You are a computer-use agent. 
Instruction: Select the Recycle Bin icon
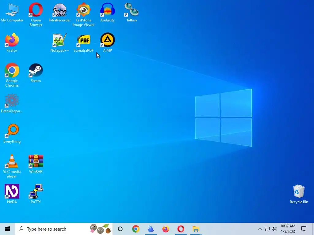click(299, 194)
